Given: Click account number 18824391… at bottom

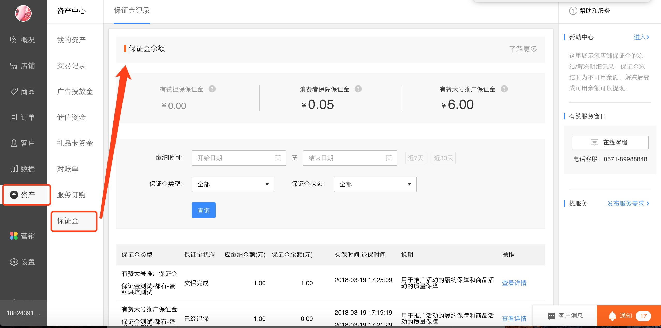Looking at the screenshot, I should [23, 313].
